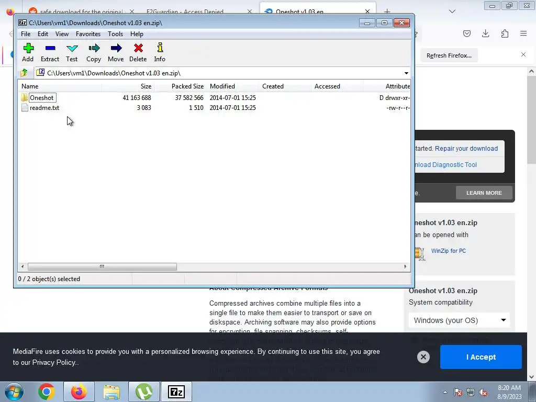
Task: Switch to the E2Guardian Access Denied tab
Action: pos(185,12)
